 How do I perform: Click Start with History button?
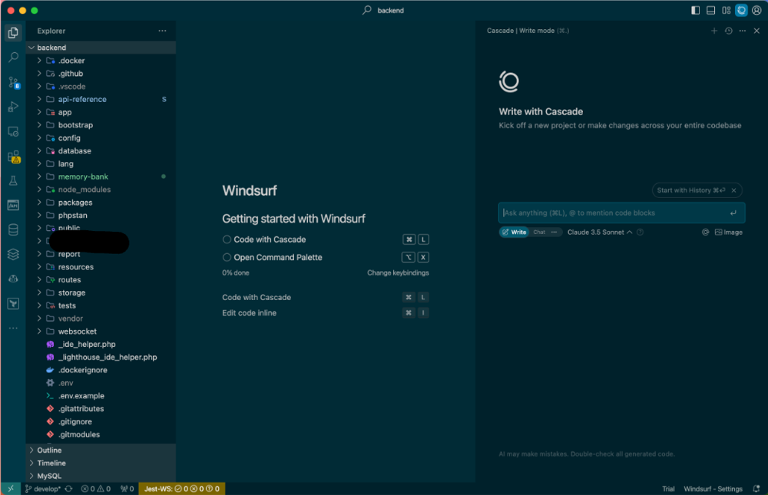690,190
